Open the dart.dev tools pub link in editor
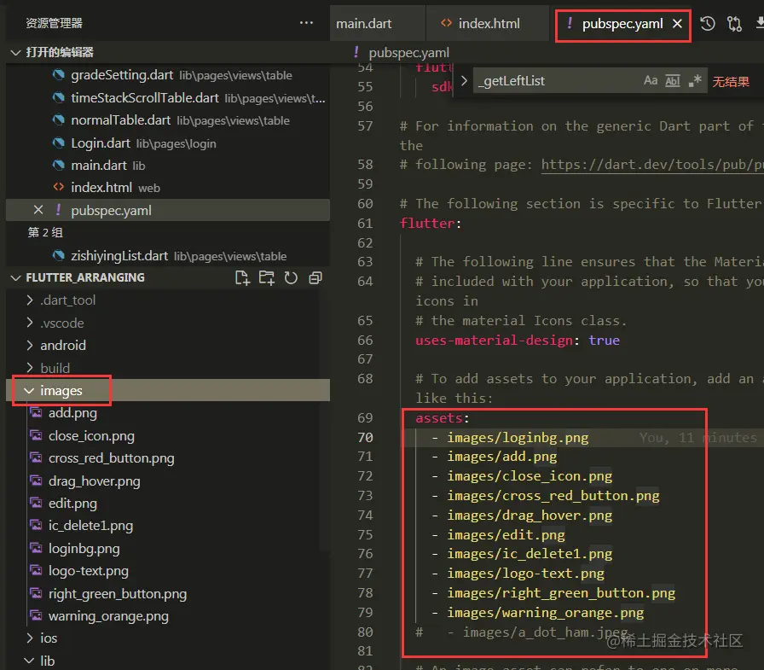764x670 pixels. pos(652,165)
